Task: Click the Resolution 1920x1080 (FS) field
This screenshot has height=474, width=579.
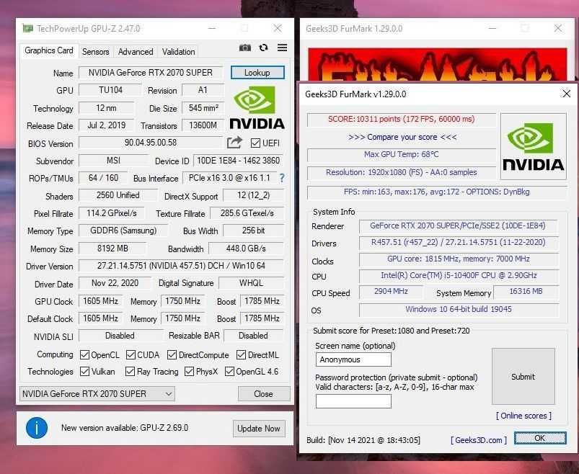Action: tap(402, 172)
